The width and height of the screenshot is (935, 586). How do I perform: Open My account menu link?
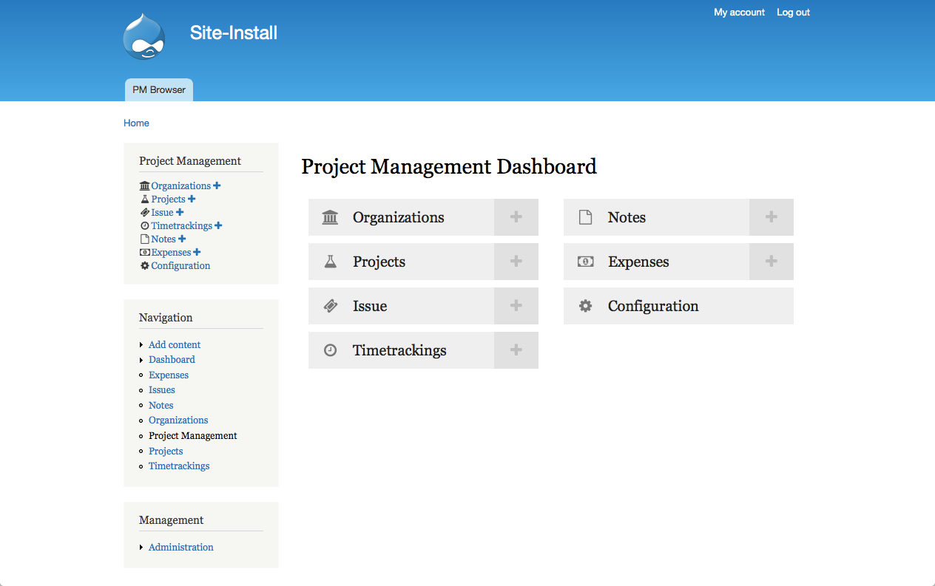coord(739,13)
